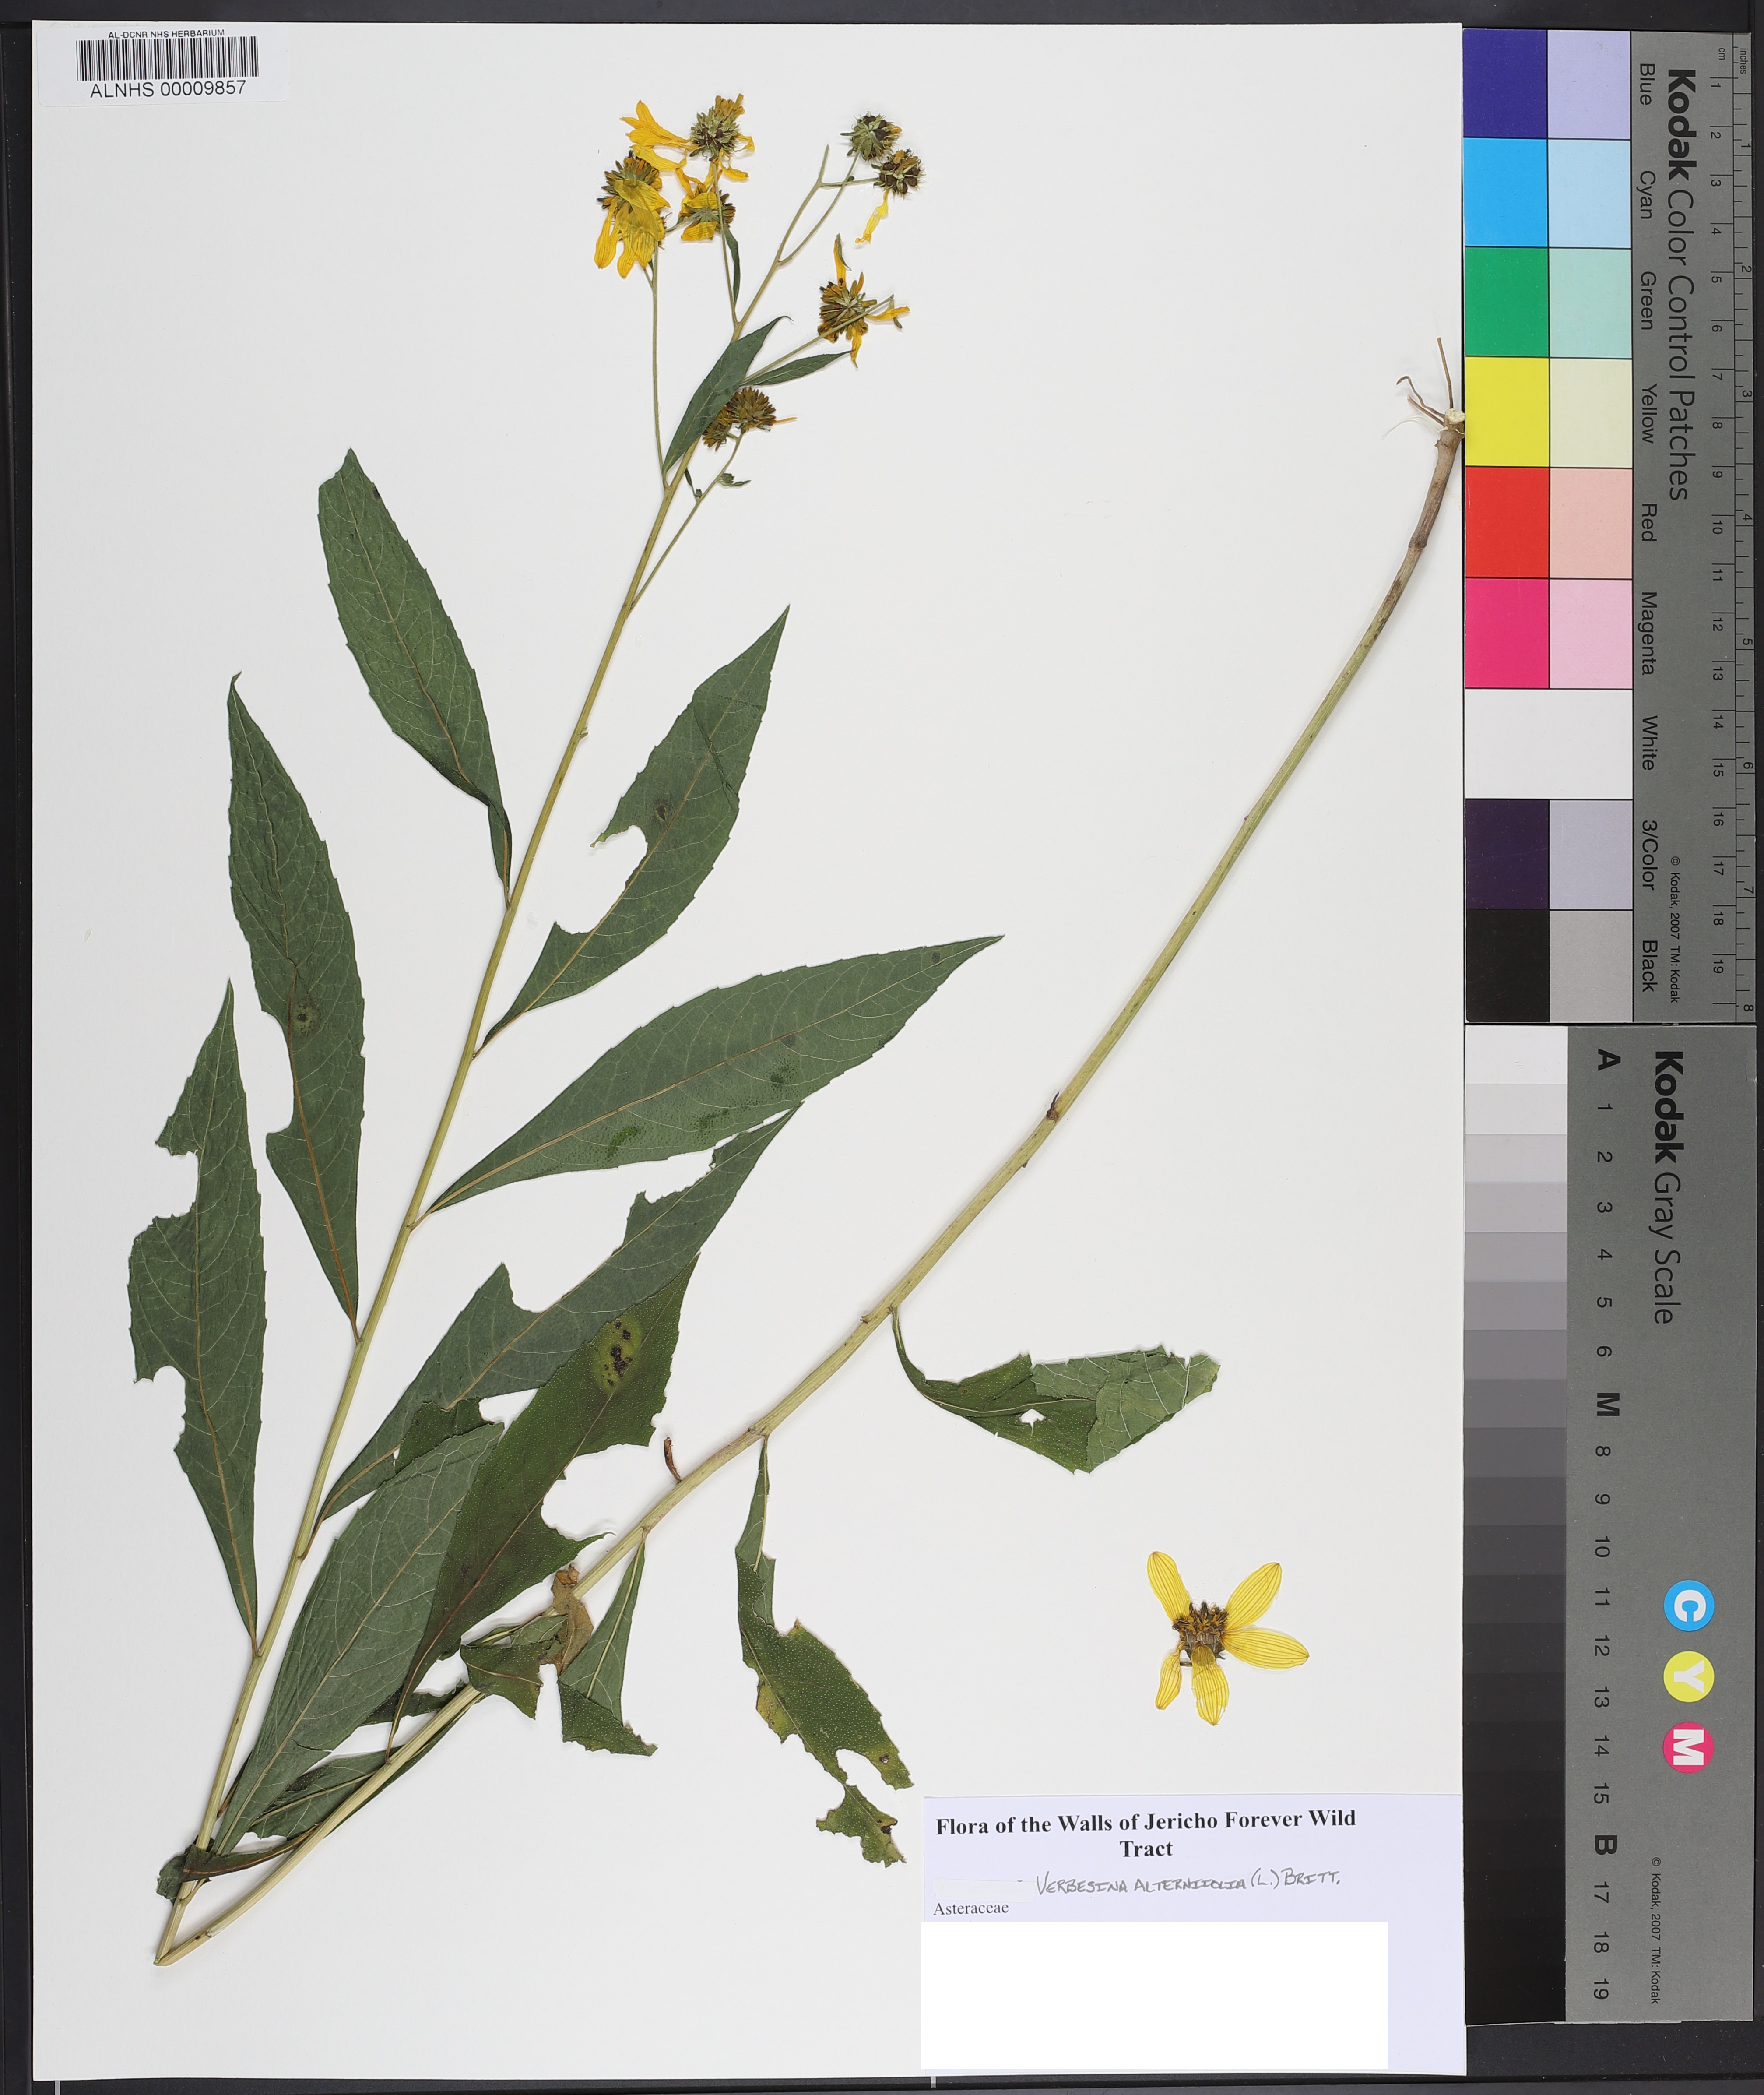Click the barcode at top left
The height and width of the screenshot is (2095, 1764).
click(x=167, y=59)
